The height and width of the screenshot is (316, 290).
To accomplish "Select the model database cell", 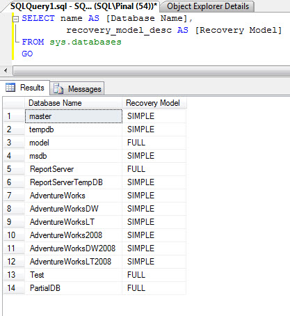I will pyautogui.click(x=74, y=143).
